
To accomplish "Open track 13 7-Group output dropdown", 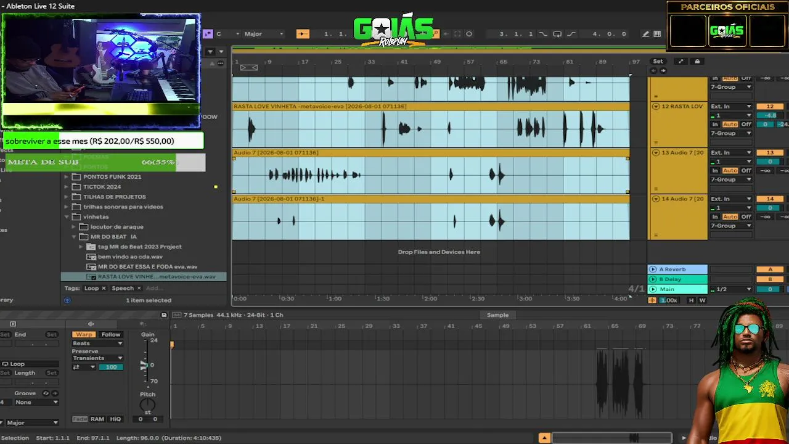I will click(731, 179).
